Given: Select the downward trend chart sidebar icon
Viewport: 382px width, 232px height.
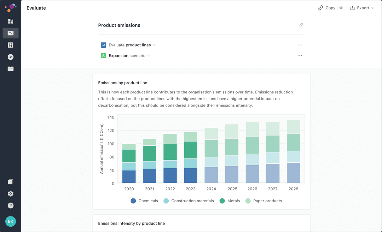Looking at the screenshot, I should pyautogui.click(x=11, y=33).
